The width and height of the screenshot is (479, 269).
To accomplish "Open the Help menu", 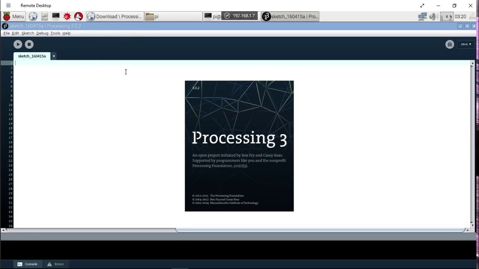I will tap(67, 33).
